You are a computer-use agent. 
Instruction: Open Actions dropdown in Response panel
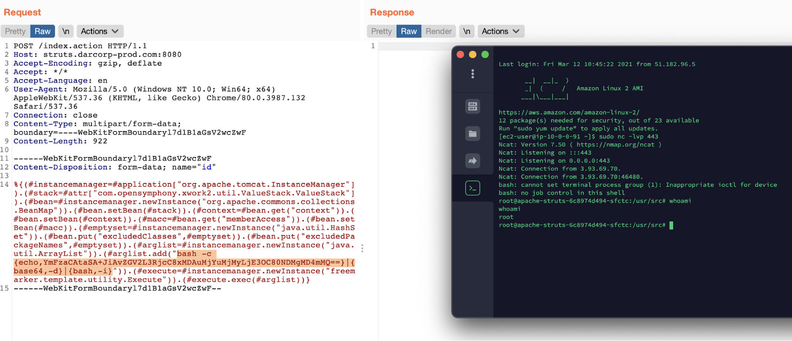click(x=501, y=31)
